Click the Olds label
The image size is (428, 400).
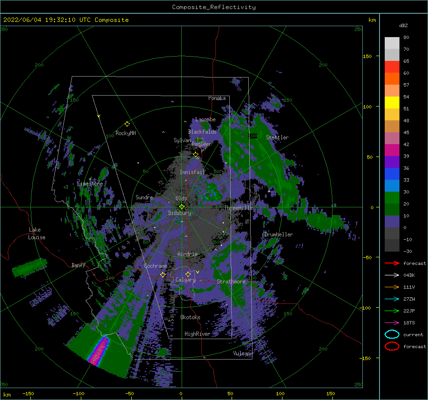click(181, 198)
